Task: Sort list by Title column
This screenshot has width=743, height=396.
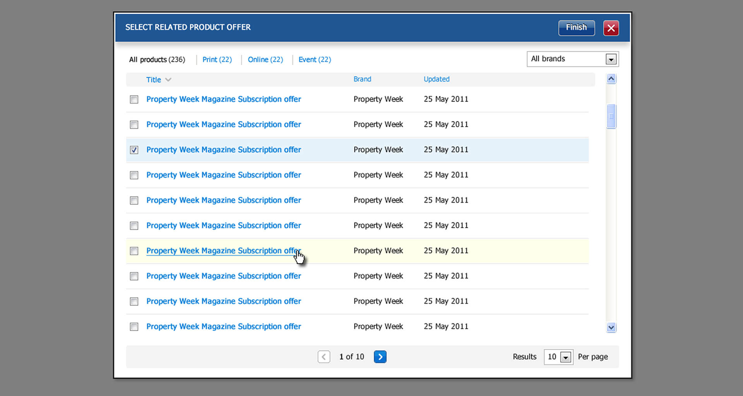Action: [x=153, y=80]
